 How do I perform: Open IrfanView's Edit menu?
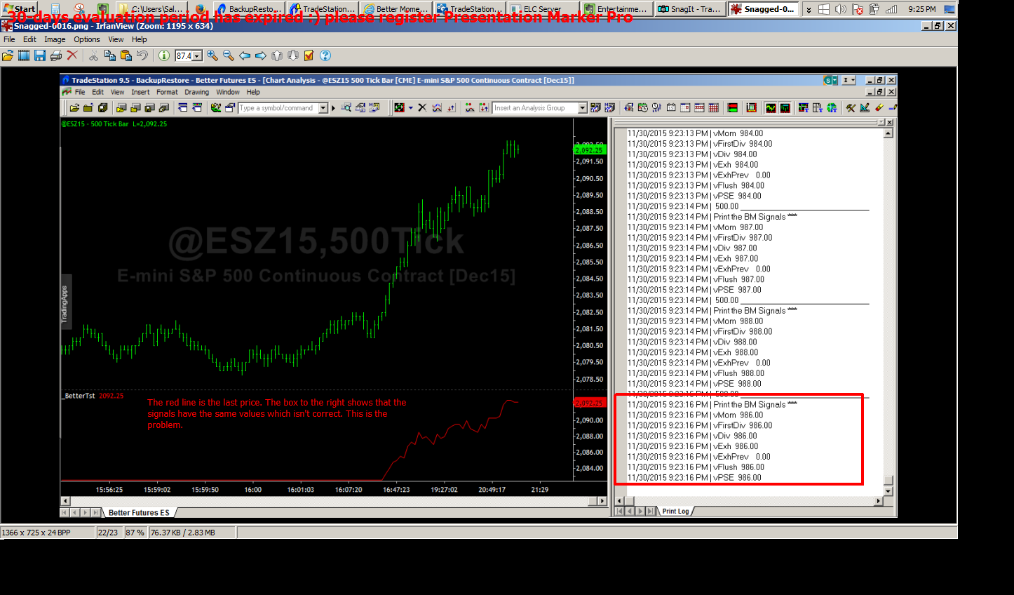(29, 39)
